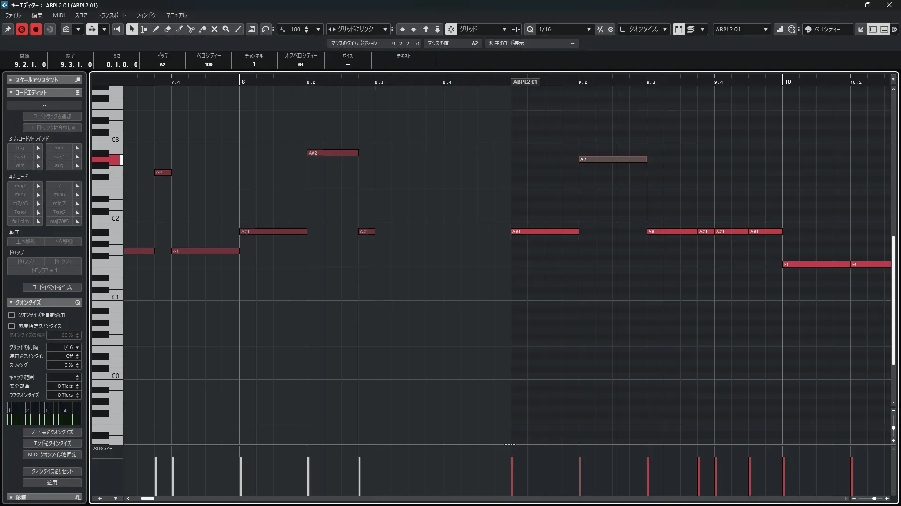Enable the sensitivity-based quantize checkbox
This screenshot has height=506, width=901.
click(x=12, y=326)
